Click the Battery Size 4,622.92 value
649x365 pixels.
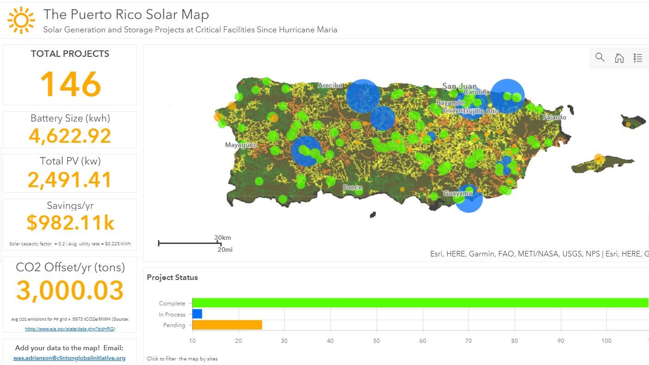(70, 136)
